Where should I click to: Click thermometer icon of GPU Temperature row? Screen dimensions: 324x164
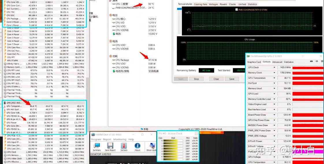(x=5, y=106)
